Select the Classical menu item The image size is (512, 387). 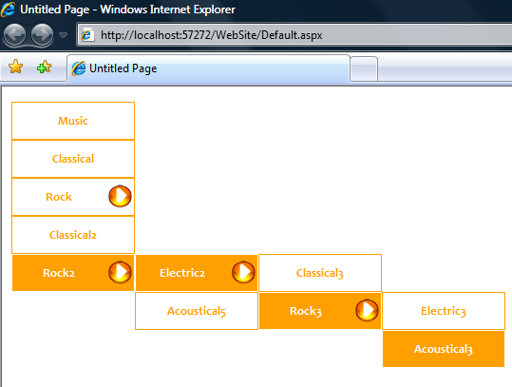click(73, 159)
